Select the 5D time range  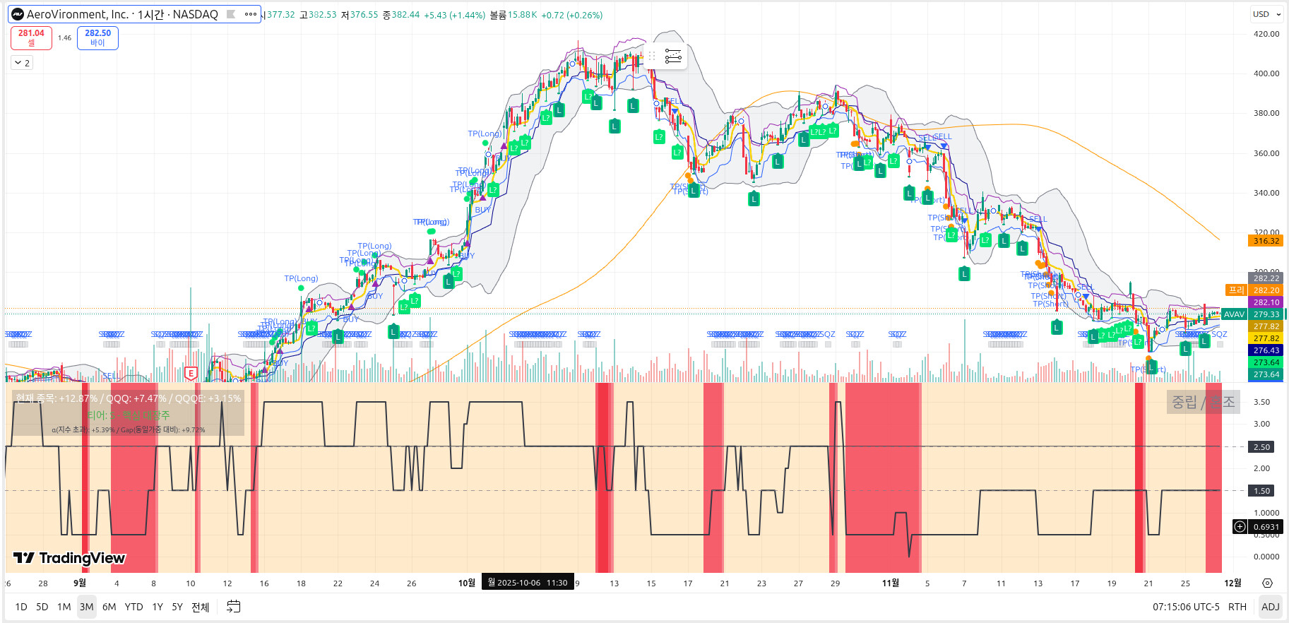(42, 606)
